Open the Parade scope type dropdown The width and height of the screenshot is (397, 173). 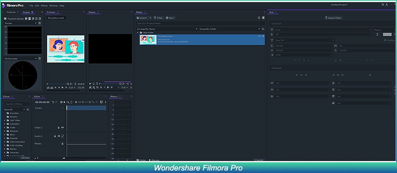[x=21, y=23]
